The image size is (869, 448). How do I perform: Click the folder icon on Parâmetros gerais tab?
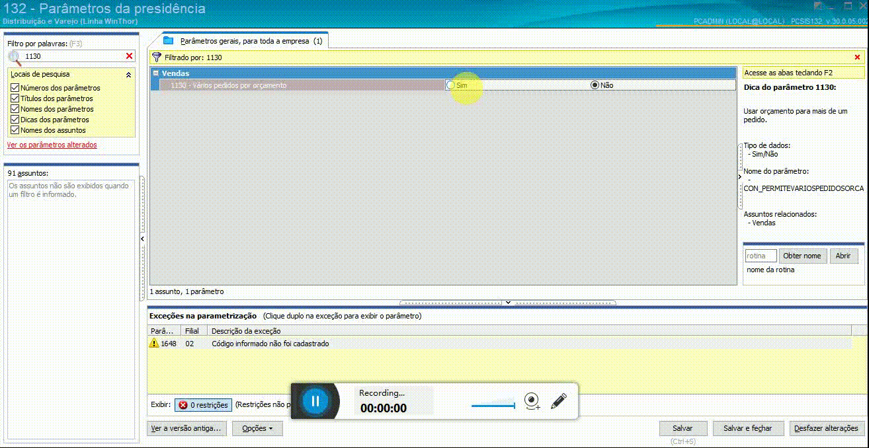(x=168, y=41)
